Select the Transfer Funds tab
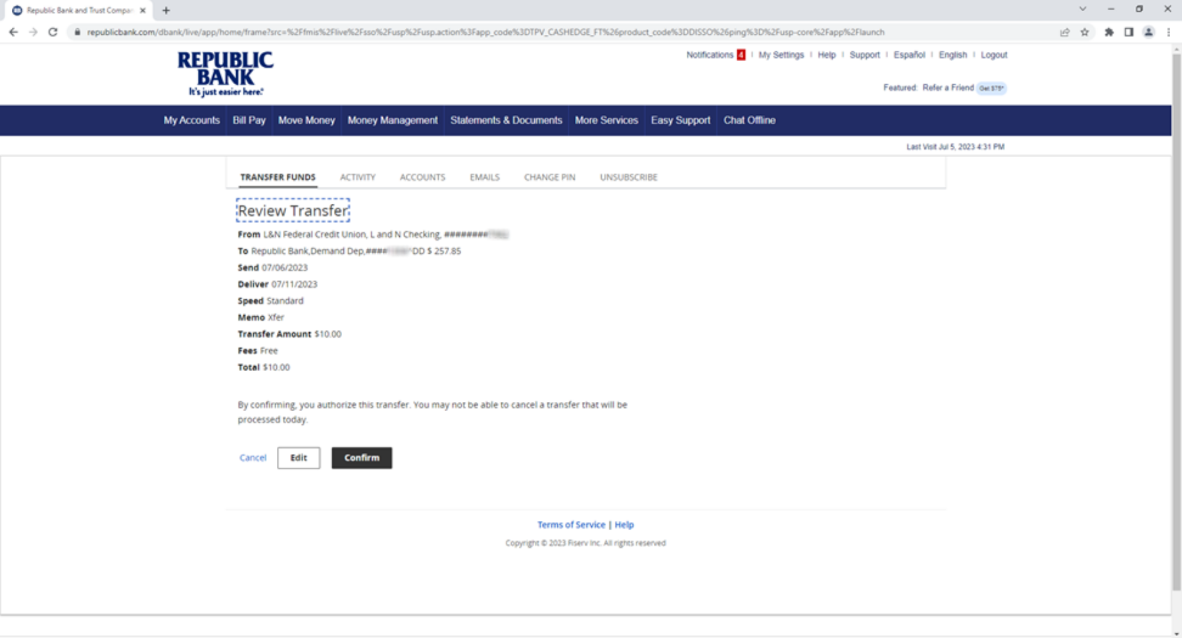Viewport: 1182px width, 638px height. click(x=278, y=177)
